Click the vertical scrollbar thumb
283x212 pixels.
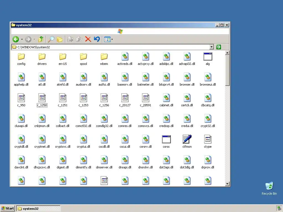pos(227,70)
